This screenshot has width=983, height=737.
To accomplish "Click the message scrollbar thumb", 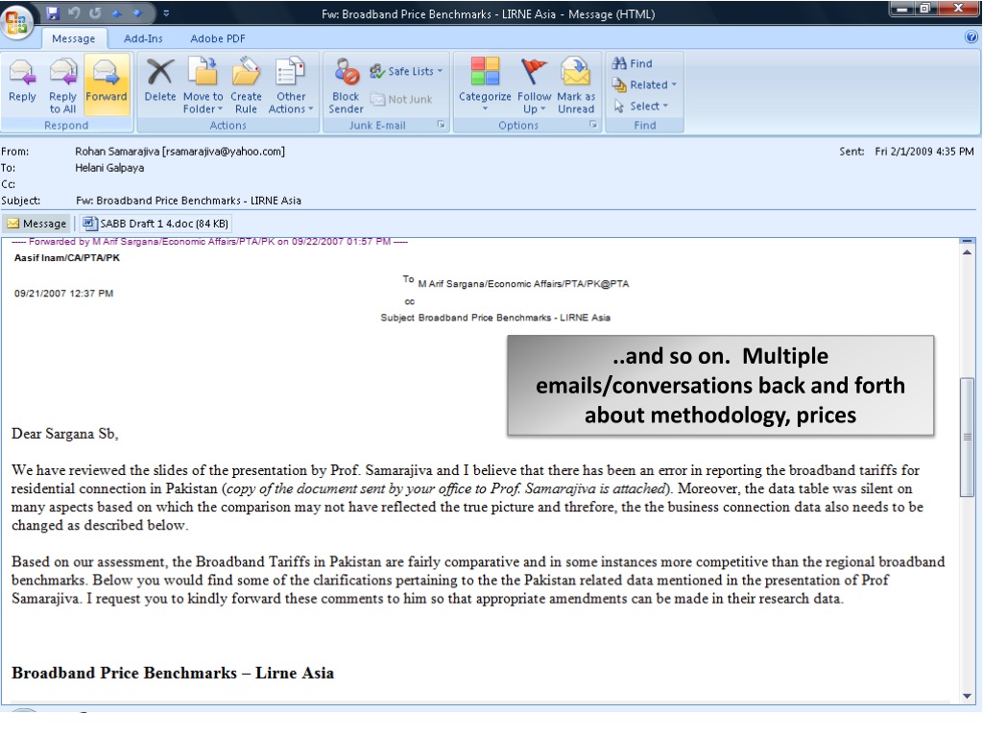I will click(967, 437).
